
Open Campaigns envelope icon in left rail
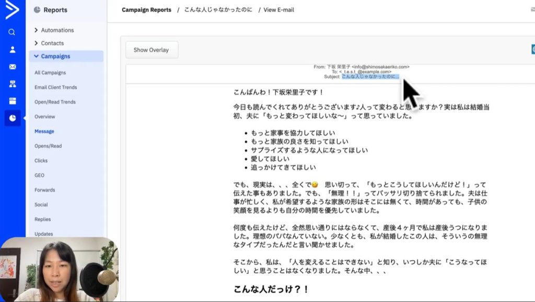pos(13,67)
